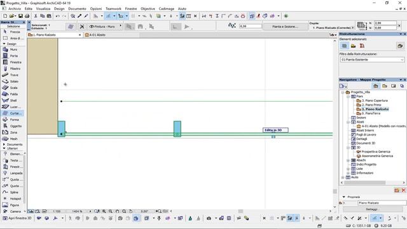Collapse the Alzati tree node
This screenshot has height=229, width=407.
[348, 122]
